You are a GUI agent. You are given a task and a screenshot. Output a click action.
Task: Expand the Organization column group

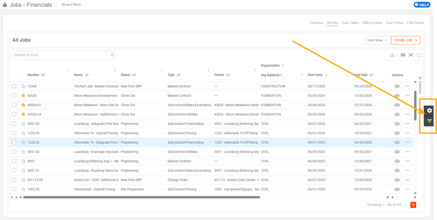click(x=283, y=65)
